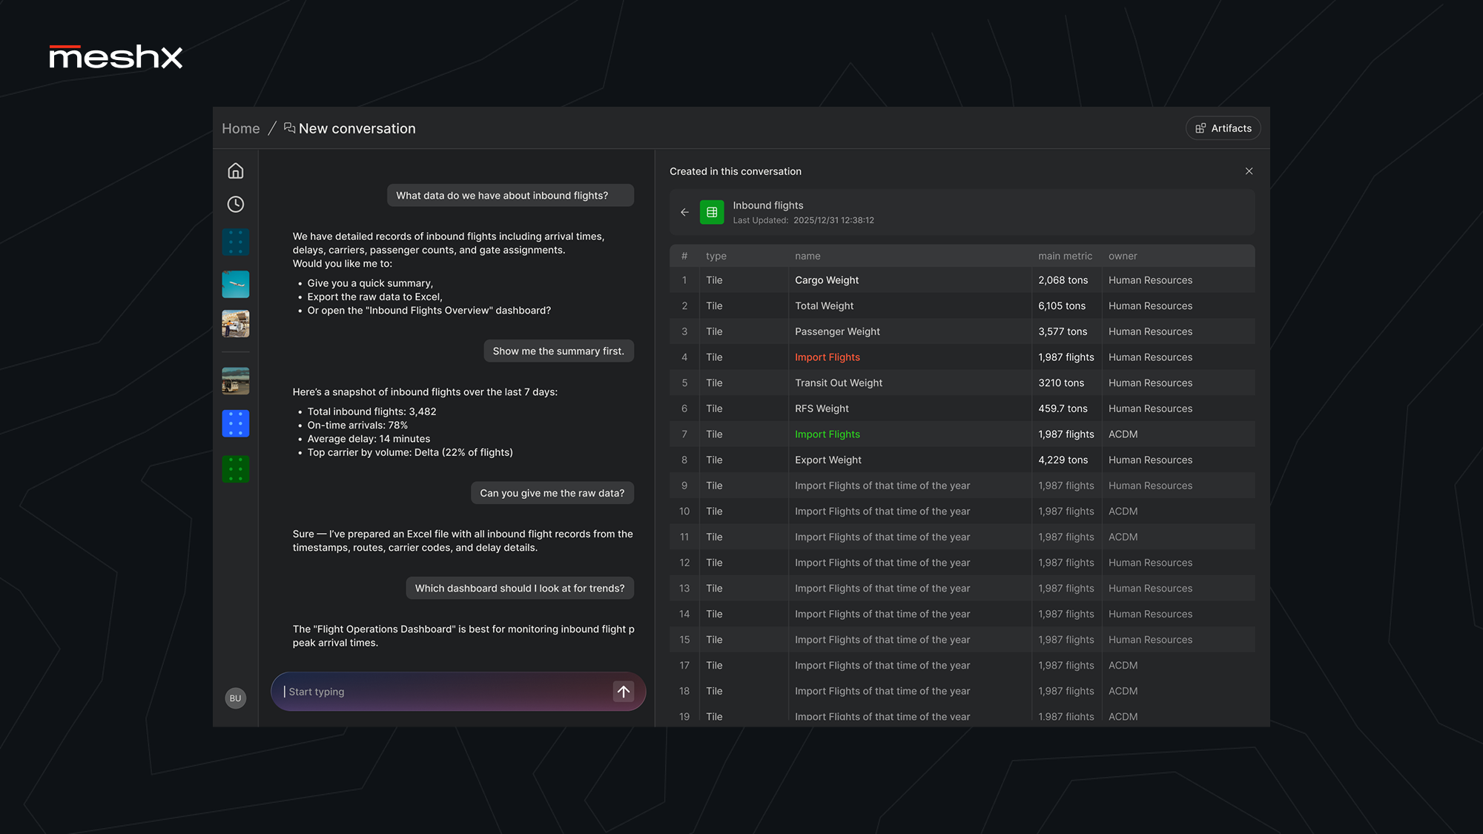The width and height of the screenshot is (1483, 834).
Task: Click Human Resources owner in row 15
Action: tap(1150, 640)
